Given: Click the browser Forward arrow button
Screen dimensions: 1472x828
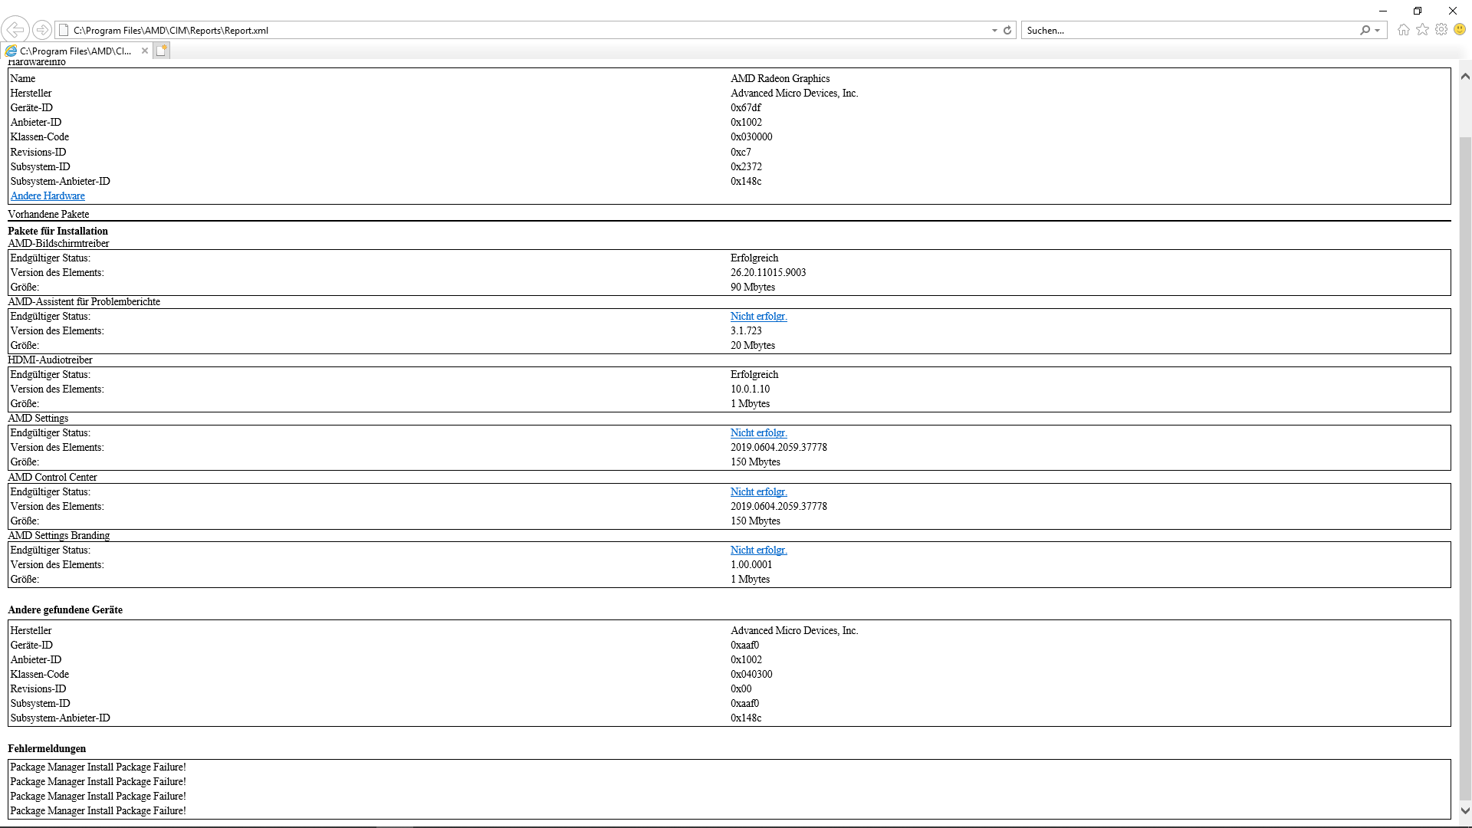Looking at the screenshot, I should pyautogui.click(x=42, y=30).
